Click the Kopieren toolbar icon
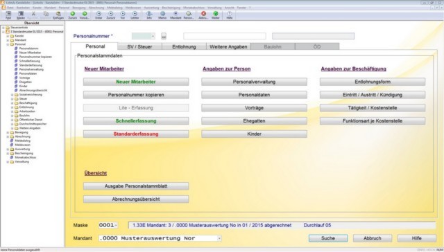Screen dimensions: 444x252 pos(46,15)
